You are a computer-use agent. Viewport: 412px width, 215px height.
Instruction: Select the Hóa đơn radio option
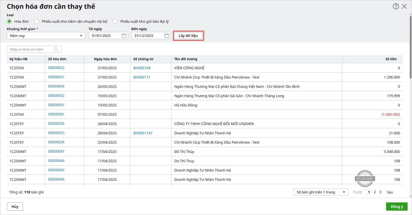[x=9, y=21]
